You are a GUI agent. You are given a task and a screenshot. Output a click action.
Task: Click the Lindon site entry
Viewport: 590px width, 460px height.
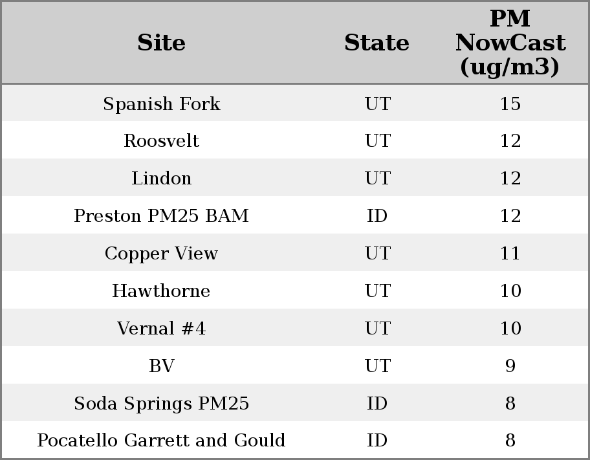coord(161,179)
